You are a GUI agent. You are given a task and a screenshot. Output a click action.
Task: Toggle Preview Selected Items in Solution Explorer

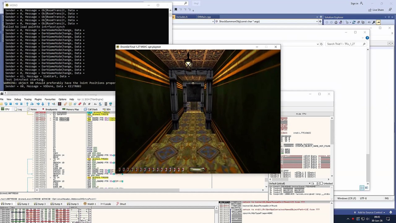(378, 22)
